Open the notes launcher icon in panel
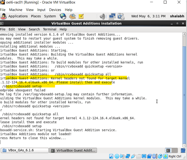Image resolution: width=187 pixels, height=160 pixels. point(81,16)
